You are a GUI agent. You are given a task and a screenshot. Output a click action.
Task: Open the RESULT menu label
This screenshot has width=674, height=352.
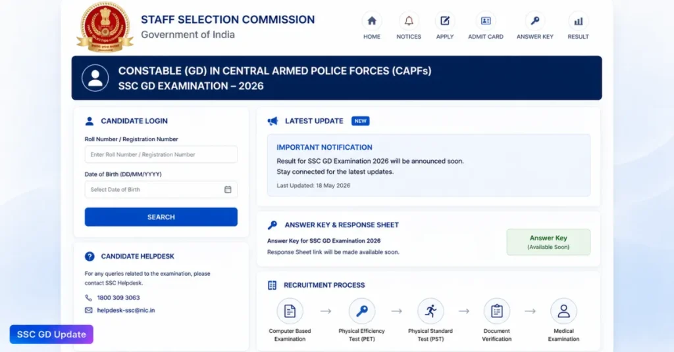(x=578, y=37)
